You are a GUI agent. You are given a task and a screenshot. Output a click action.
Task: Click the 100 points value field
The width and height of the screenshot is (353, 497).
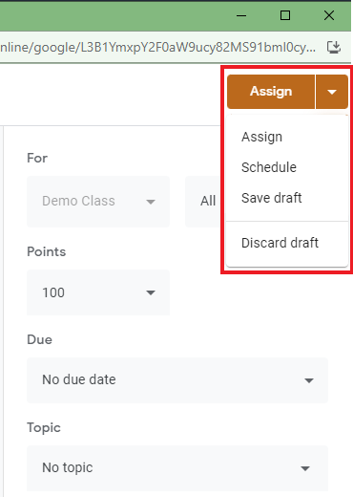click(x=98, y=292)
